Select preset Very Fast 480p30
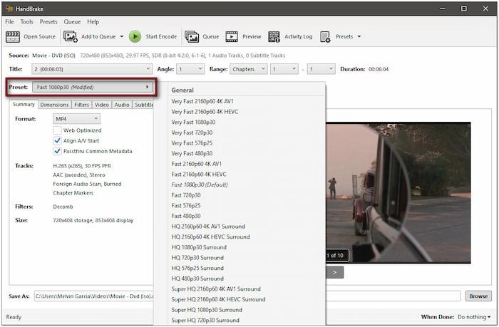This screenshot has width=499, height=327. [x=192, y=153]
